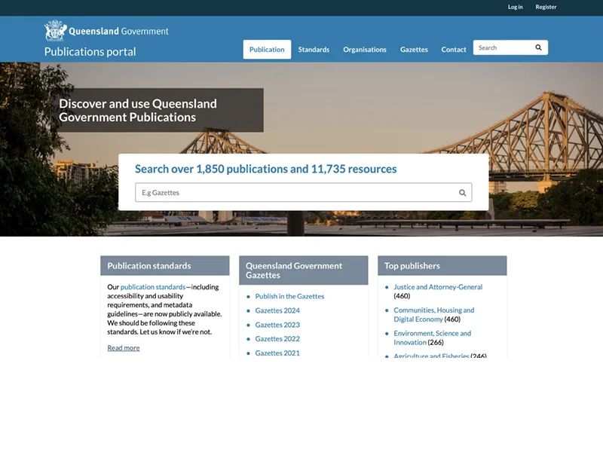This screenshot has height=452, width=603.
Task: Select Gazettes in the navigation bar
Action: click(414, 50)
